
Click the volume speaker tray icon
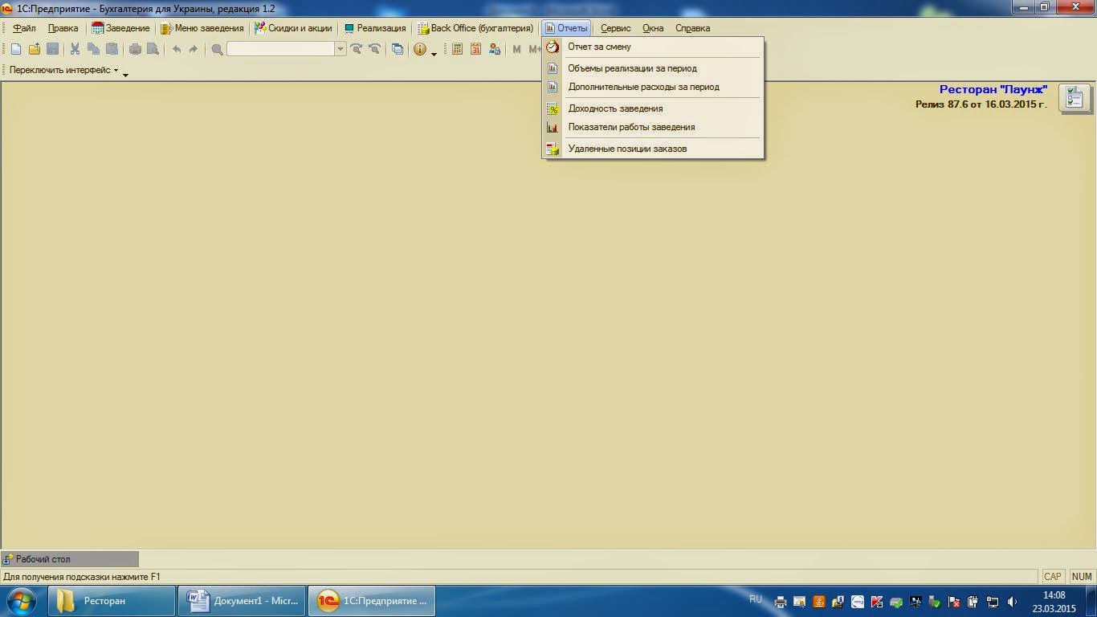point(1012,601)
